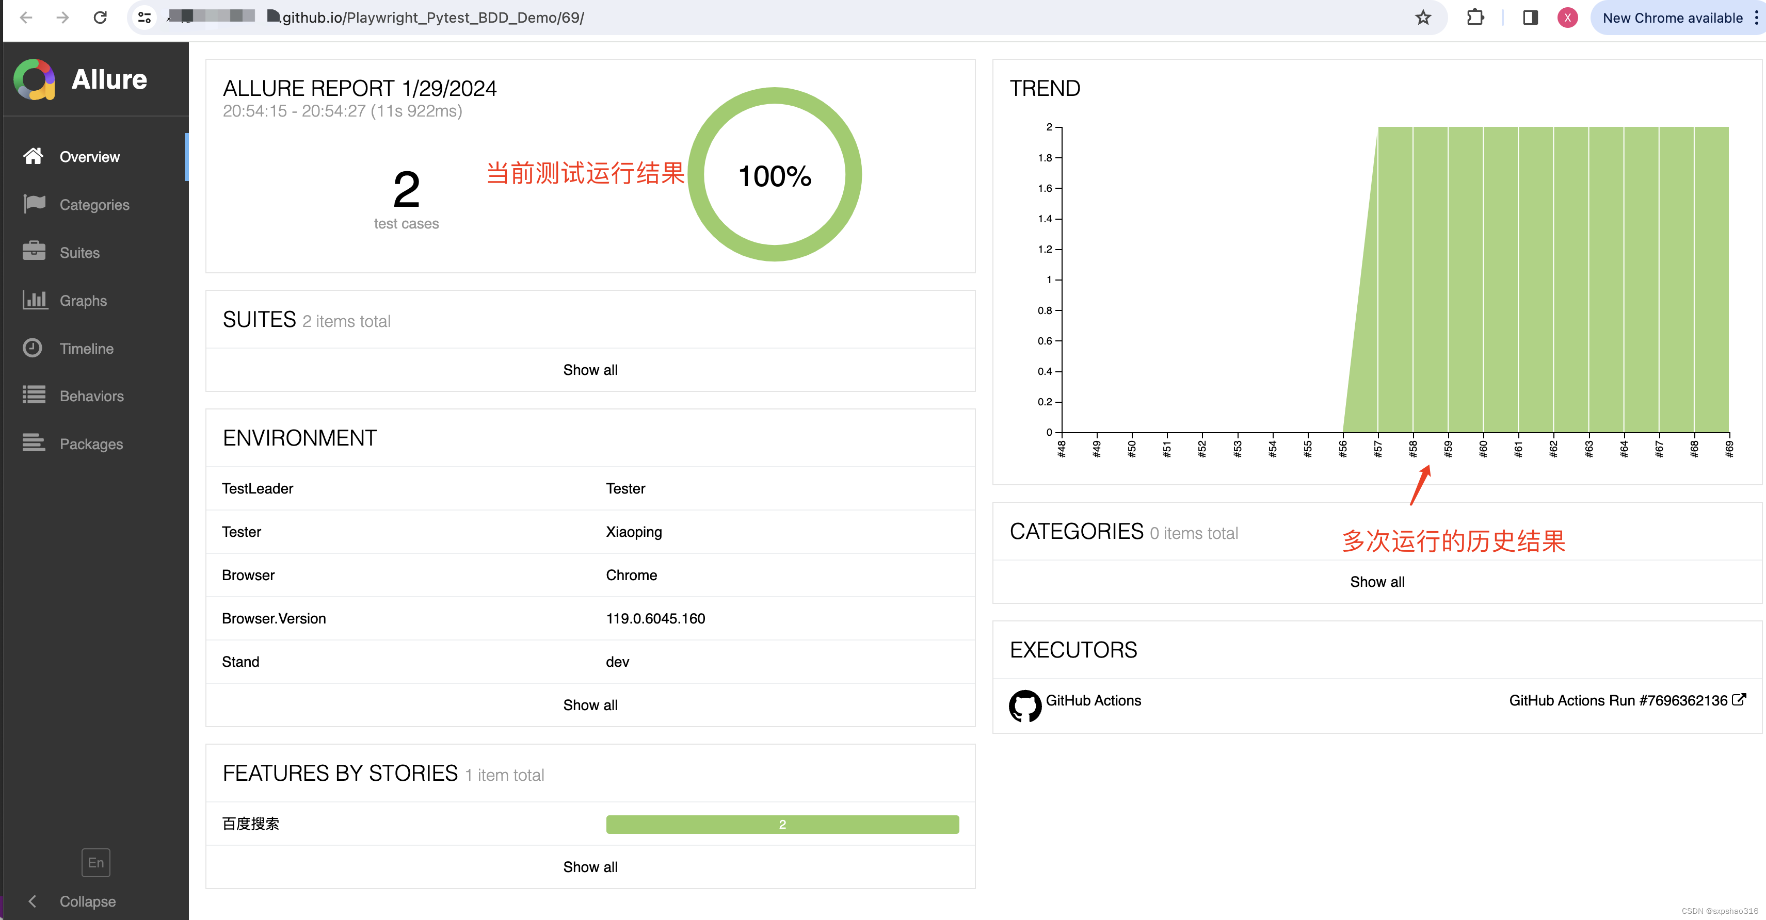Click the Categories flag icon
The height and width of the screenshot is (920, 1766).
(x=34, y=204)
